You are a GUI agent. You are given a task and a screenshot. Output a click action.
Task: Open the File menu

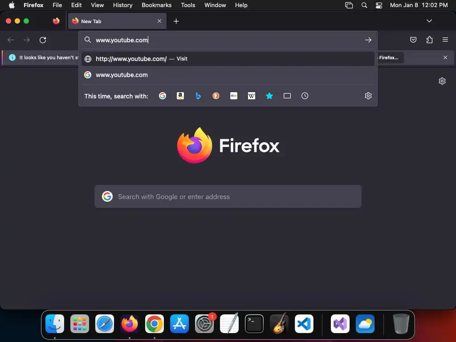57,5
